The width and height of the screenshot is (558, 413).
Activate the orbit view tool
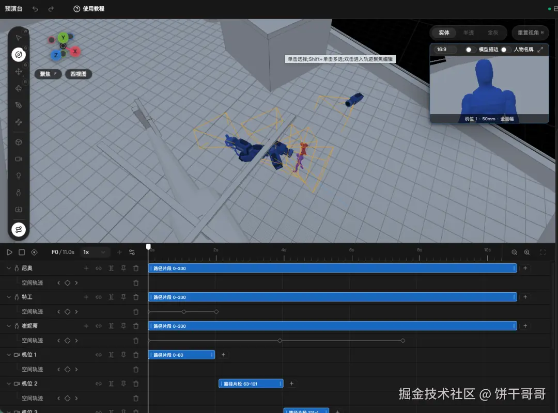[19, 54]
